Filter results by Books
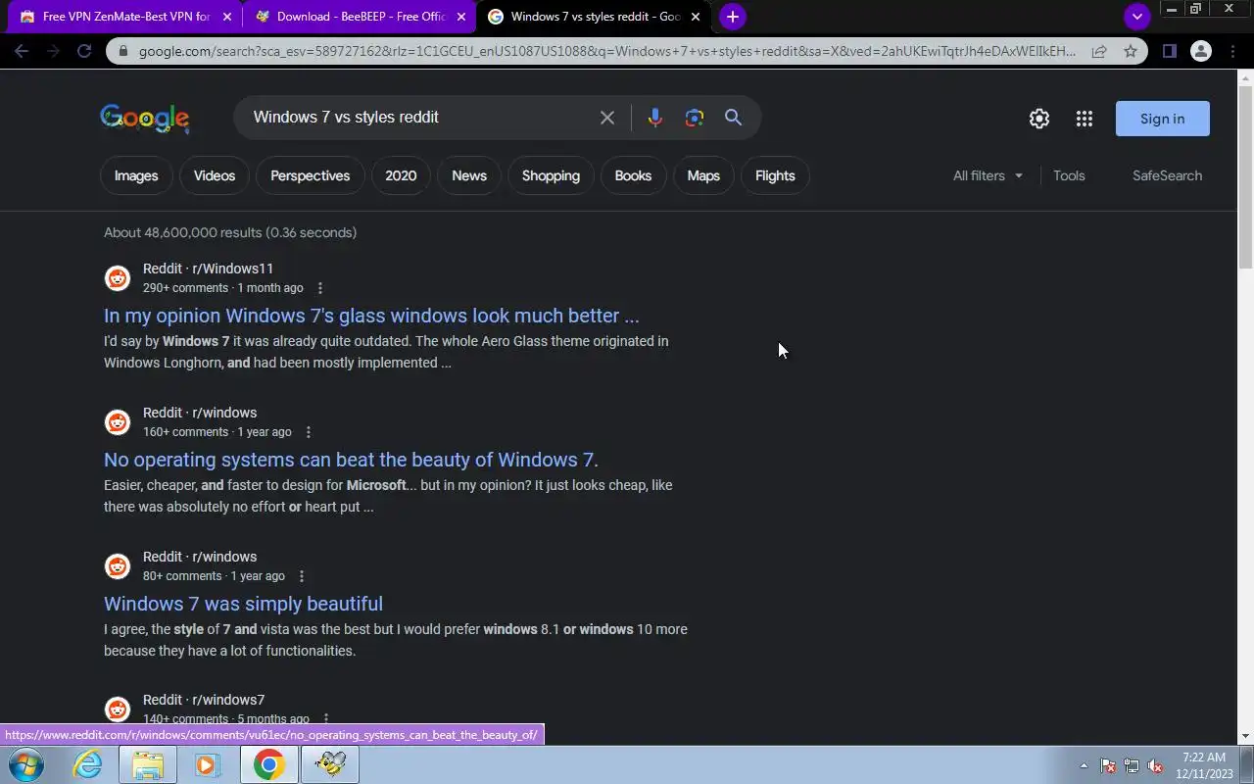 click(x=633, y=175)
